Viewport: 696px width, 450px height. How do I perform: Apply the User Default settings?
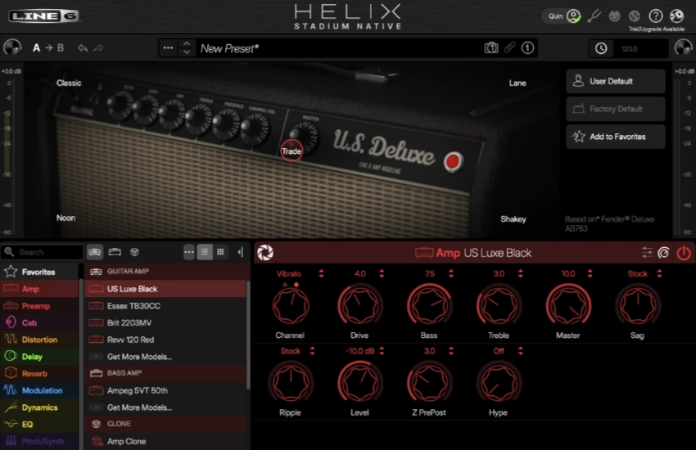point(616,81)
